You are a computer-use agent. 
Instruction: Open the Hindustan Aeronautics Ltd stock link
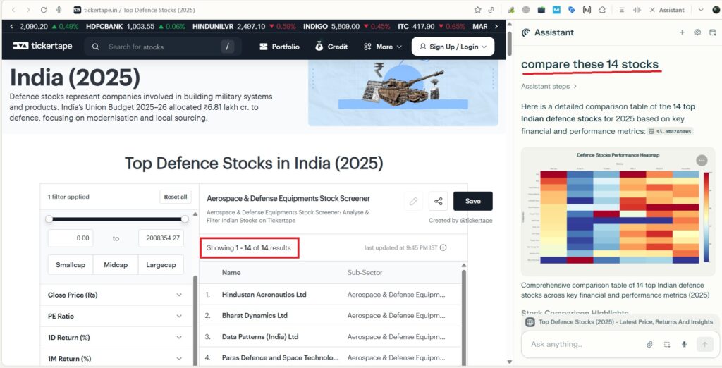pos(264,294)
